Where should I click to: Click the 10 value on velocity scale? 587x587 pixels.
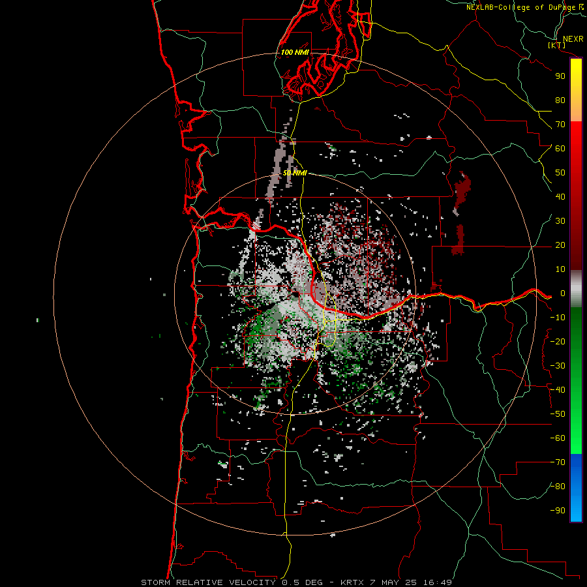[x=560, y=269]
